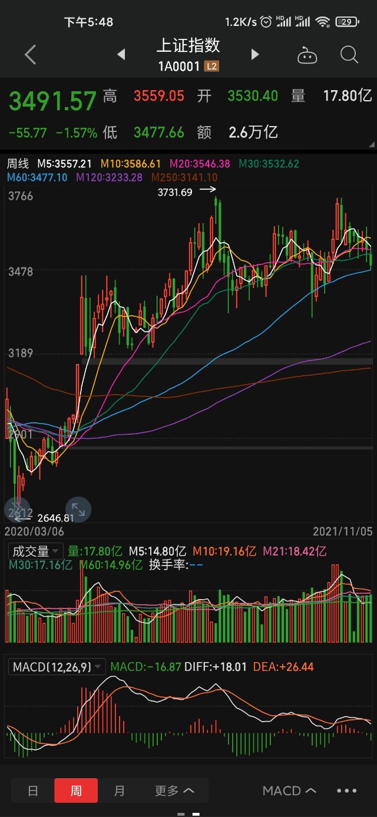The width and height of the screenshot is (377, 817).
Task: Tap the M60:3477.10 moving average label
Action: tap(37, 177)
